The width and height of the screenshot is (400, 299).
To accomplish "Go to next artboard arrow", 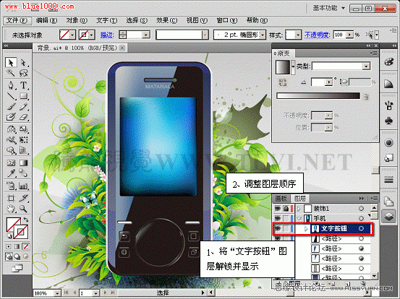I will 105,292.
